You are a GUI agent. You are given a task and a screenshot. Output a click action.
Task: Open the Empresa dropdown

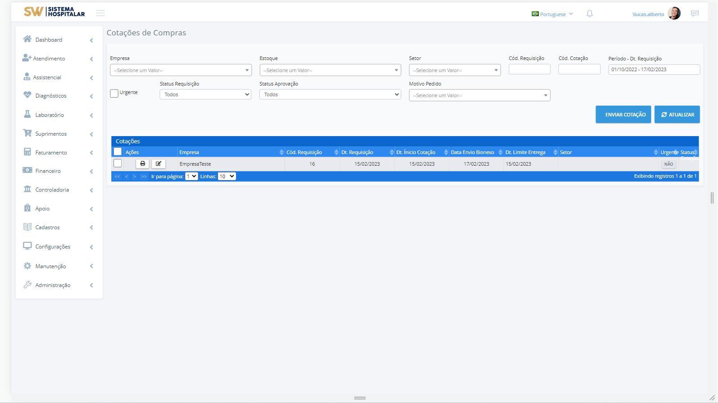181,70
